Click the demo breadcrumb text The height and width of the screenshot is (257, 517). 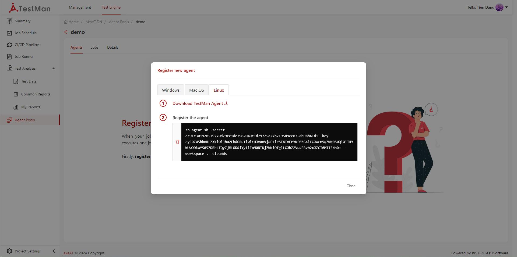[x=140, y=22]
